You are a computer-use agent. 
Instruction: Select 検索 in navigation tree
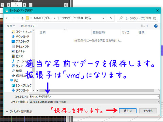tap(17, 71)
